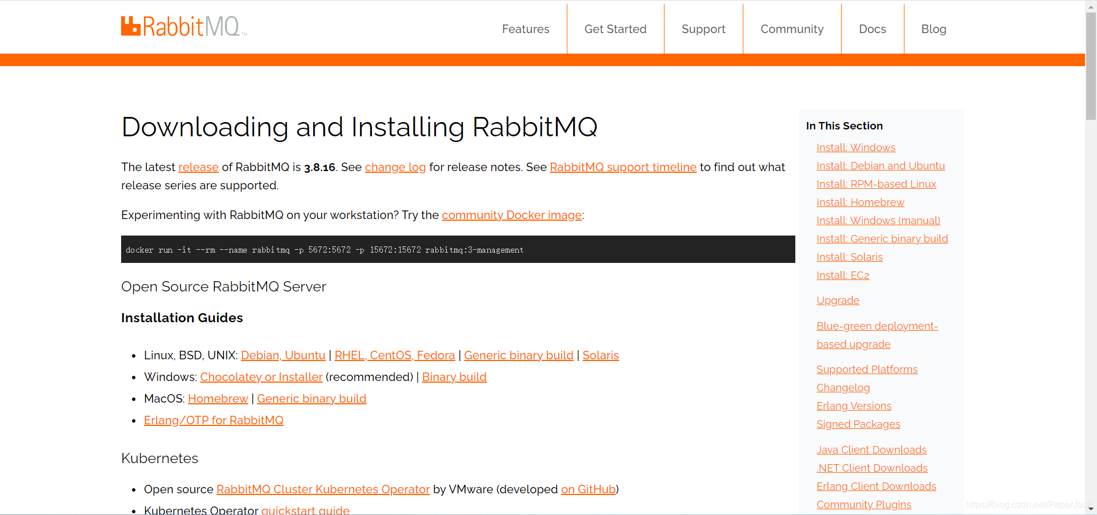Open the Support menu item
Image resolution: width=1097 pixels, height=515 pixels.
[x=703, y=29]
